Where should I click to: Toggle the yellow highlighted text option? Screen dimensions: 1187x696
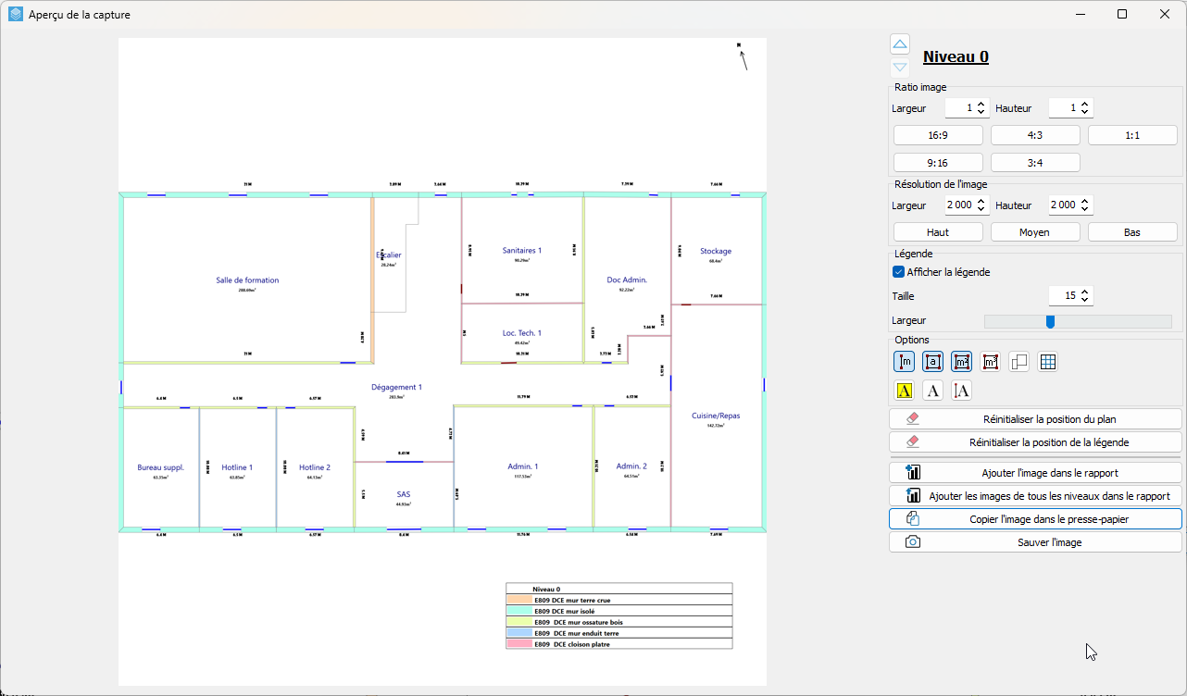coord(905,391)
